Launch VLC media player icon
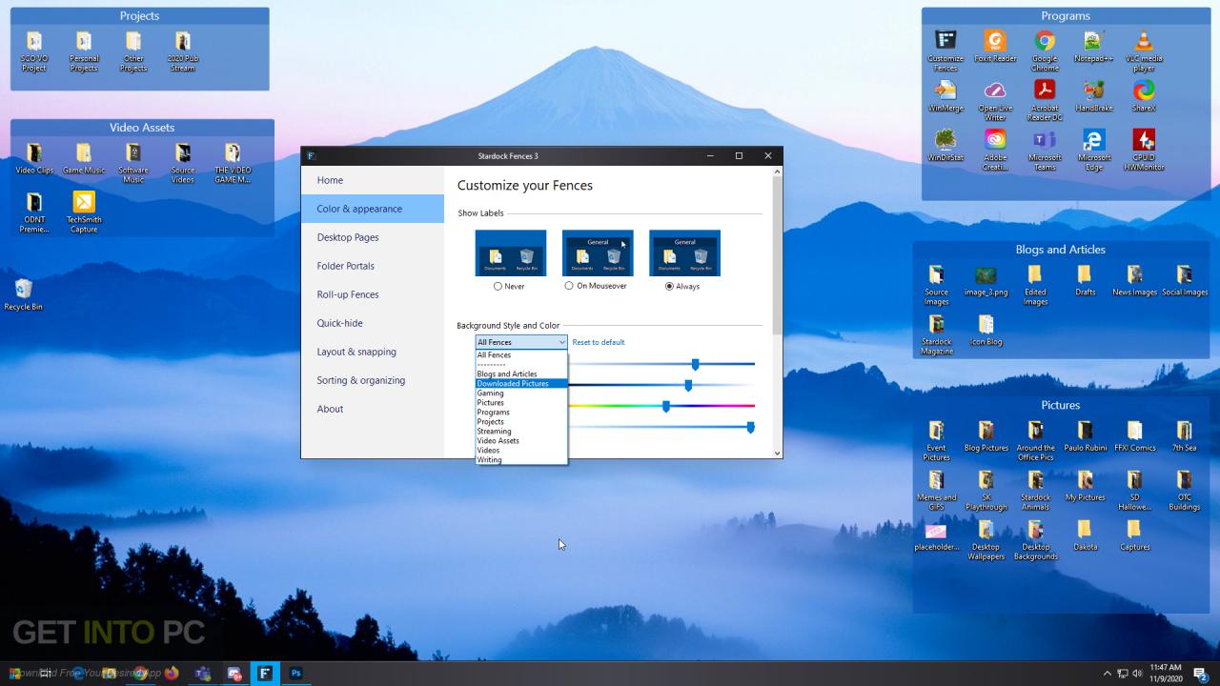The height and width of the screenshot is (686, 1220). click(x=1144, y=40)
